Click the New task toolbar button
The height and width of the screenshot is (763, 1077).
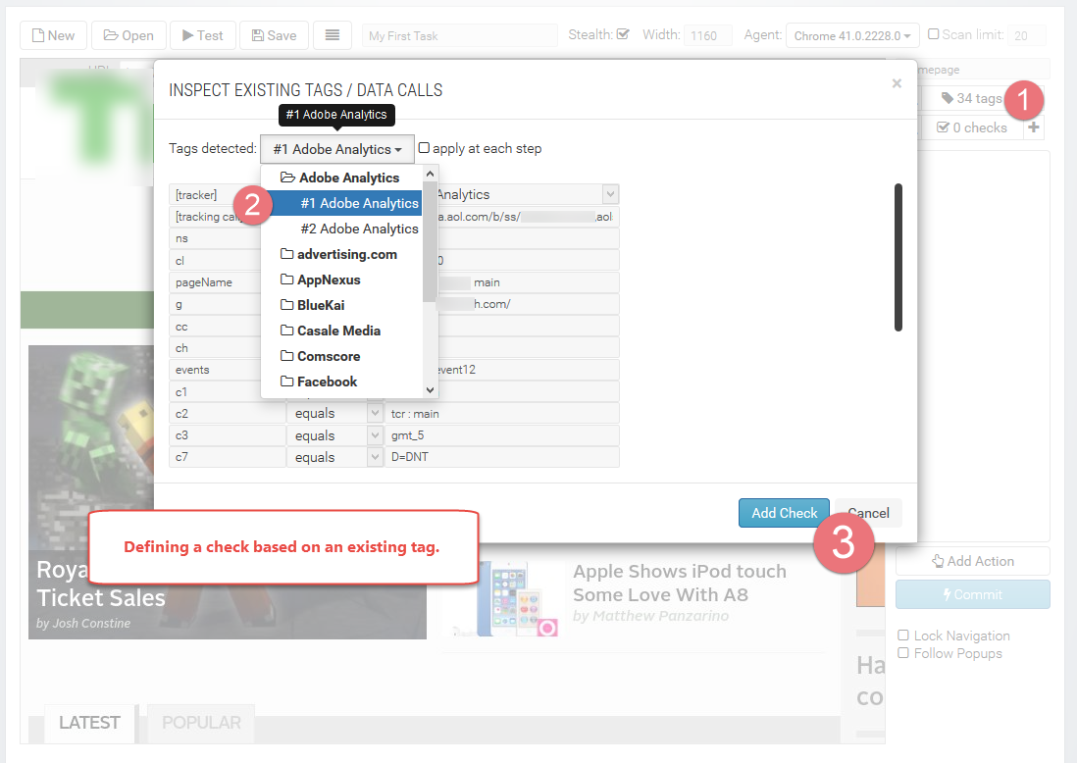coord(54,35)
